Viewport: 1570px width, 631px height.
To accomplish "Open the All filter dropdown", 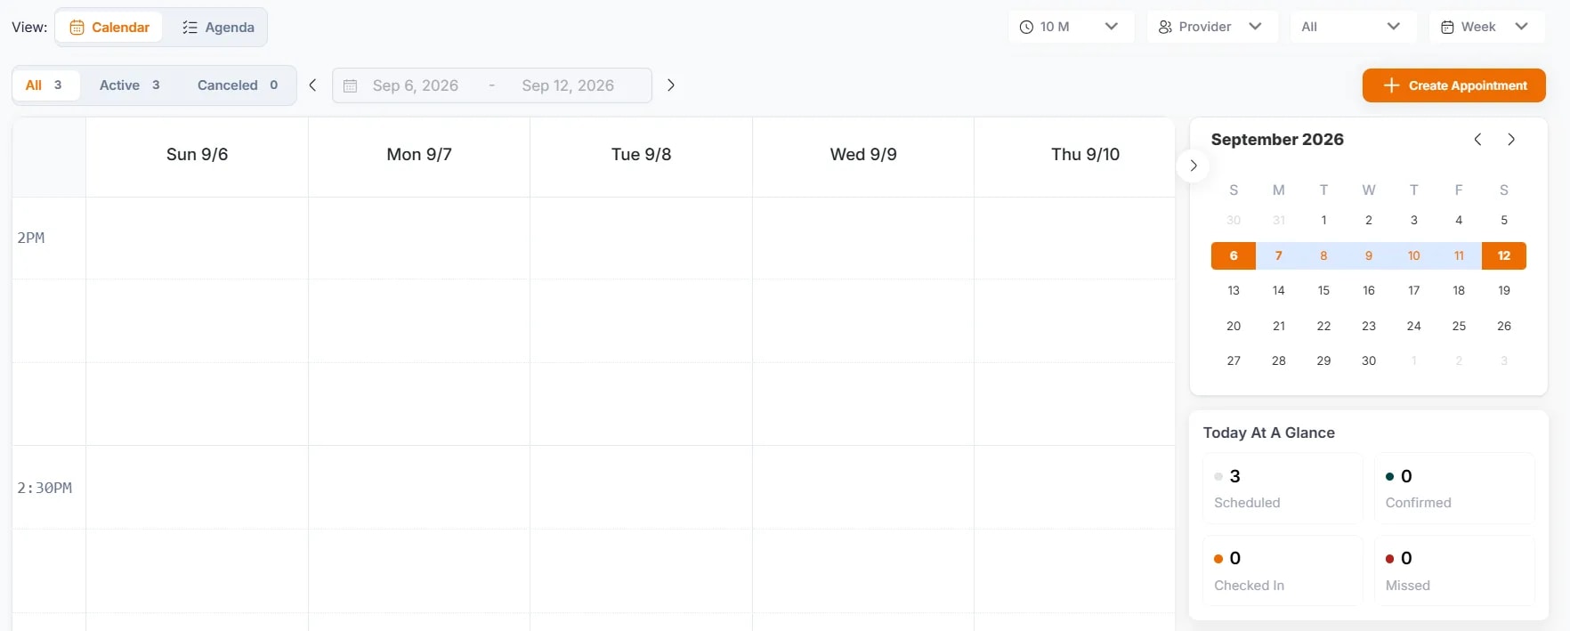I will (1353, 27).
